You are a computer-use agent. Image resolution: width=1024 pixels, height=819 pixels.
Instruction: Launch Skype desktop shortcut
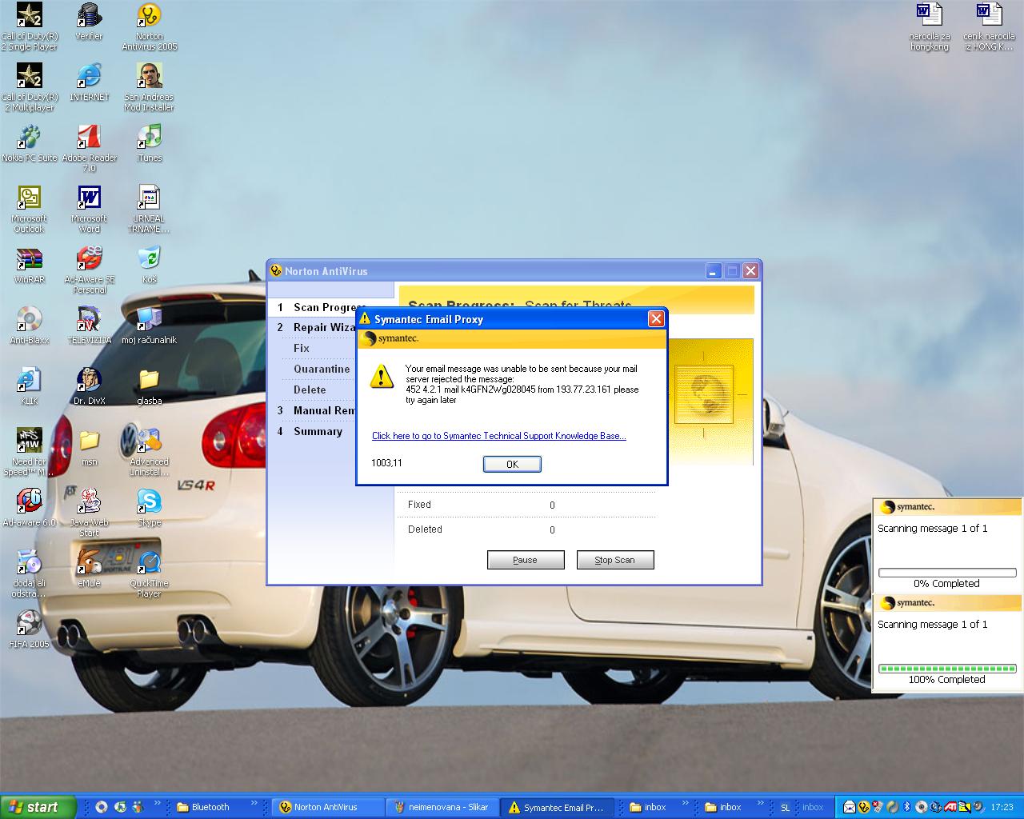click(x=150, y=509)
